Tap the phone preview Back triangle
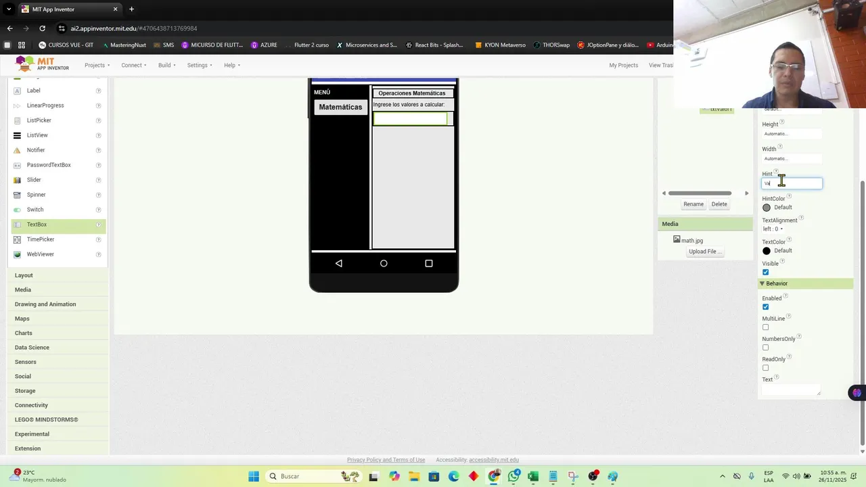 [339, 263]
